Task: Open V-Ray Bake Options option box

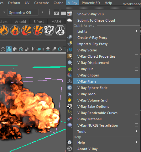Action: pyautogui.click(x=136, y=107)
